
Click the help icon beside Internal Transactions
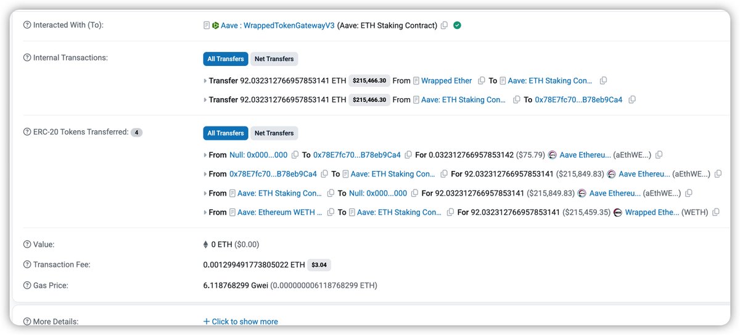pyautogui.click(x=27, y=58)
